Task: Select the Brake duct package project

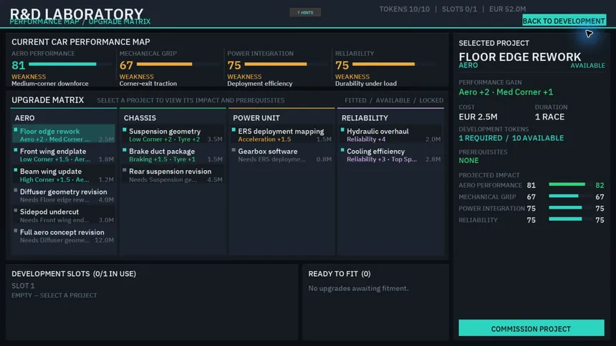Action: (x=173, y=155)
